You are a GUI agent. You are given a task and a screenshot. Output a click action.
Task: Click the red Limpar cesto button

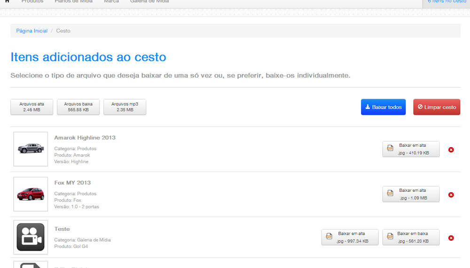437,107
